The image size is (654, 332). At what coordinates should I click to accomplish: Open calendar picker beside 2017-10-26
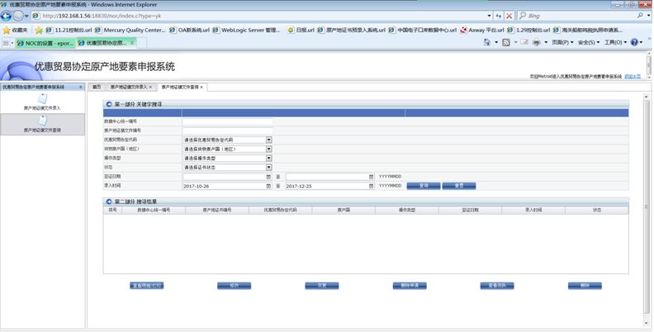tap(268, 186)
